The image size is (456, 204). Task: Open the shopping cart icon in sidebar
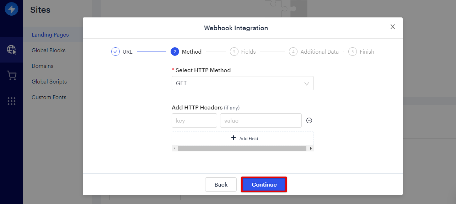[11, 75]
